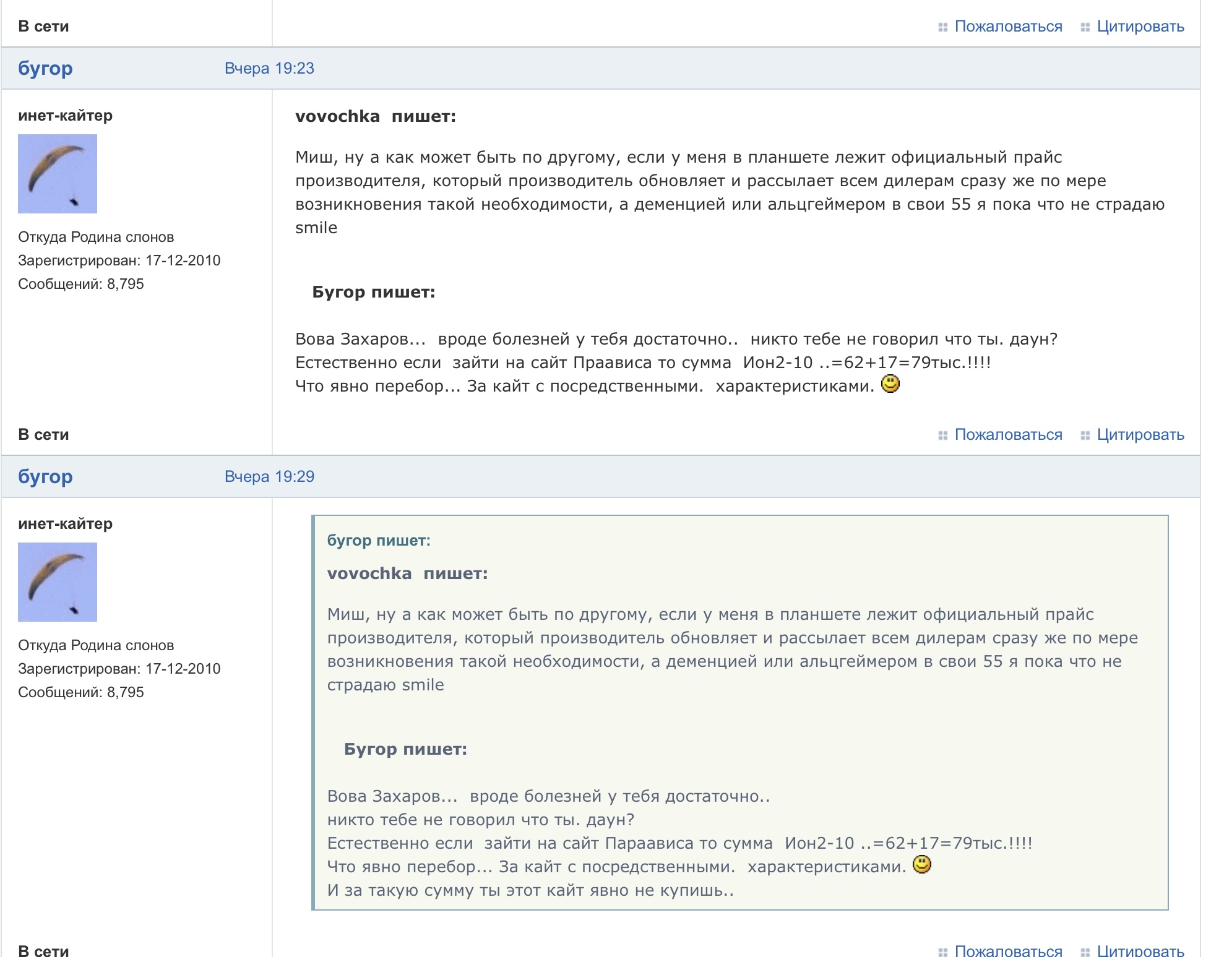
Task: Open the бугор username in the 19:29 post header
Action: [x=45, y=477]
